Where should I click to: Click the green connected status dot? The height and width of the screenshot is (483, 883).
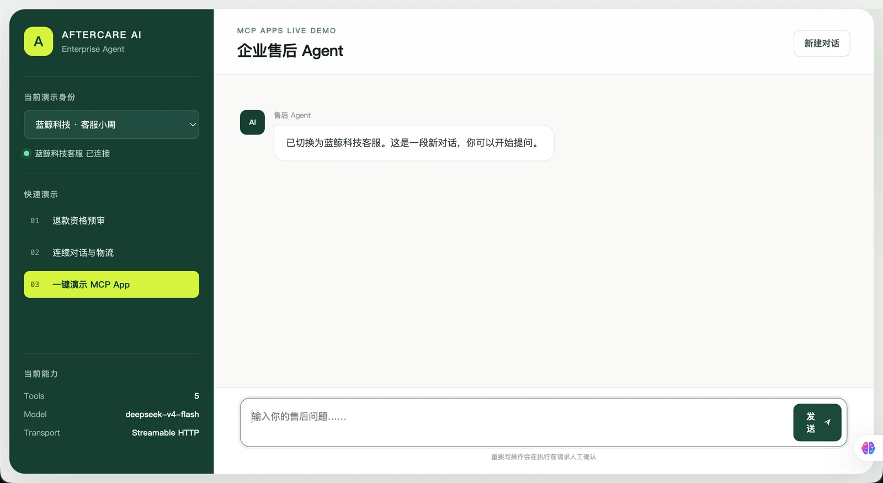(26, 153)
